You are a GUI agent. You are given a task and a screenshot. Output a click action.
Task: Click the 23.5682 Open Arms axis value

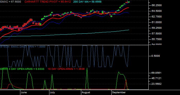156,84
